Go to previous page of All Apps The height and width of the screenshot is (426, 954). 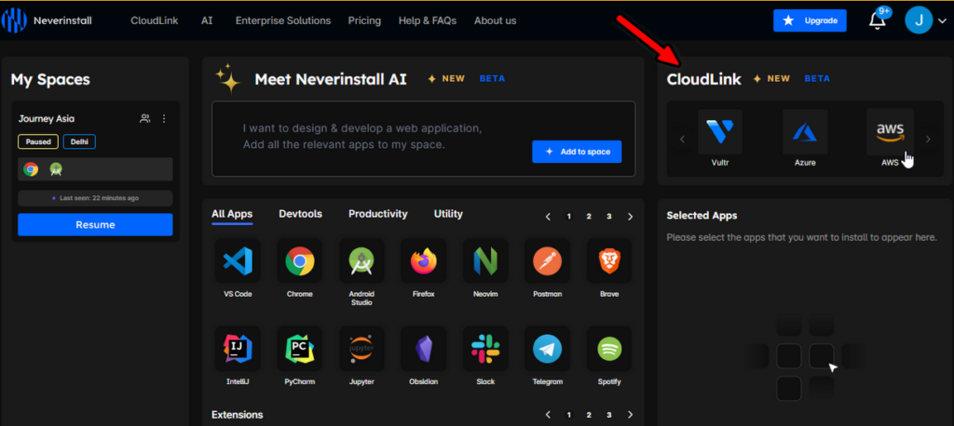(x=548, y=217)
